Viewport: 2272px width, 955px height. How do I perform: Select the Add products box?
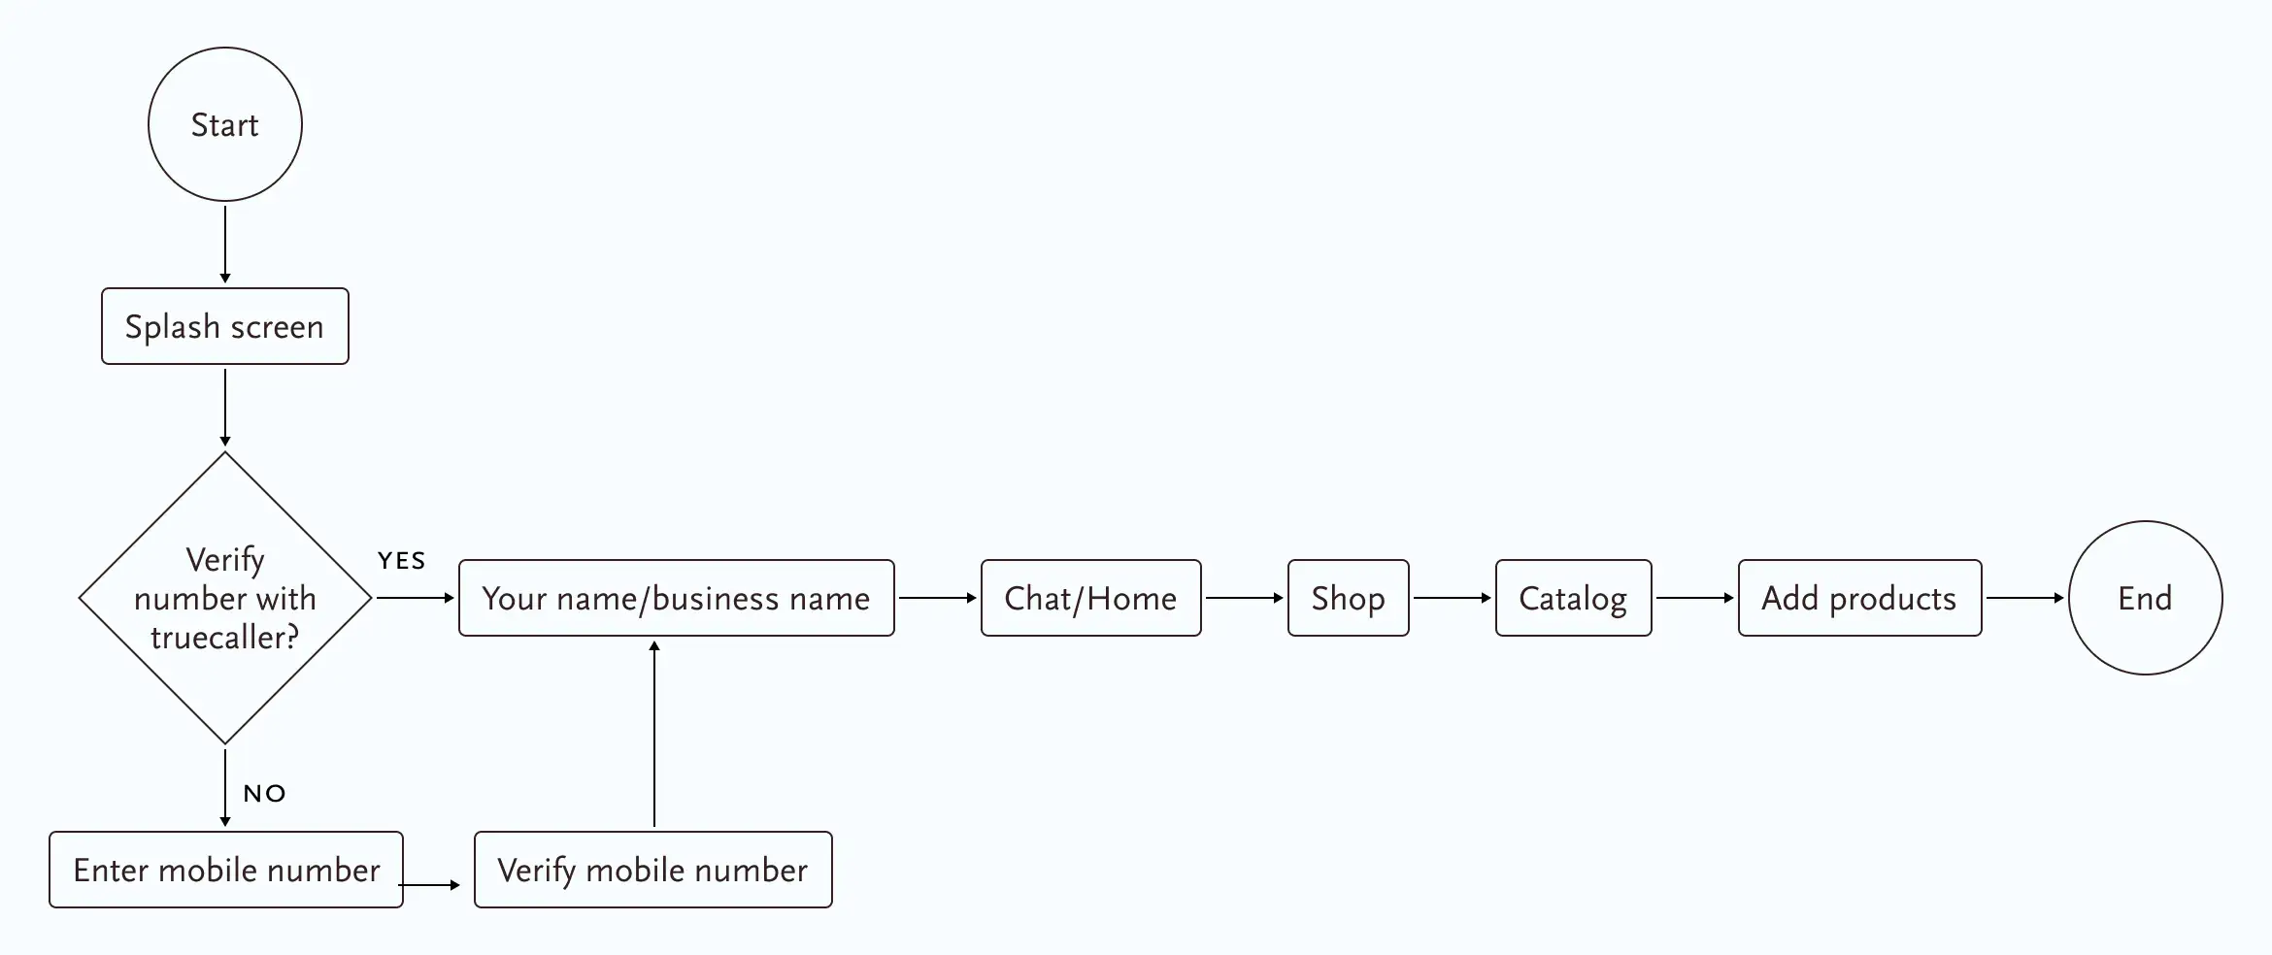[1859, 598]
